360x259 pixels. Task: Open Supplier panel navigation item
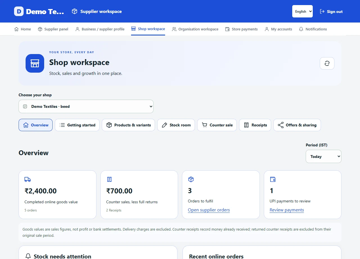coord(53,29)
